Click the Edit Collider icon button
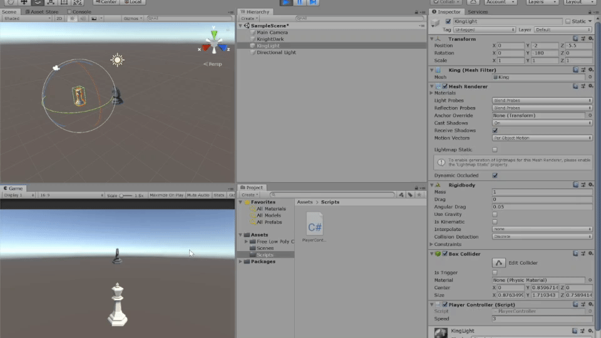 point(499,263)
